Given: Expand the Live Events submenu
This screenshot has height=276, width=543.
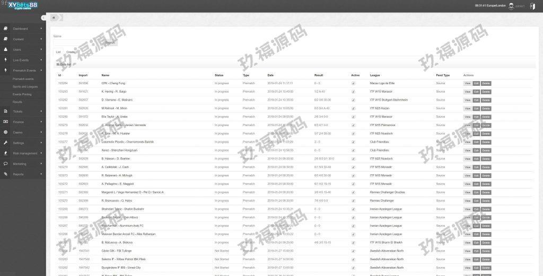Looking at the screenshot, I should 41,60.
